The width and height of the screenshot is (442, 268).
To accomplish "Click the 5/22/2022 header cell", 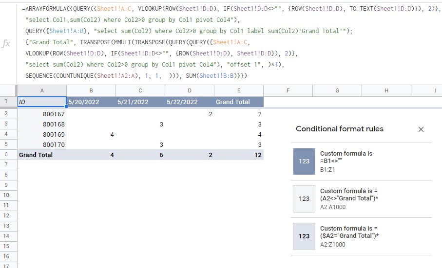I will (x=190, y=102).
